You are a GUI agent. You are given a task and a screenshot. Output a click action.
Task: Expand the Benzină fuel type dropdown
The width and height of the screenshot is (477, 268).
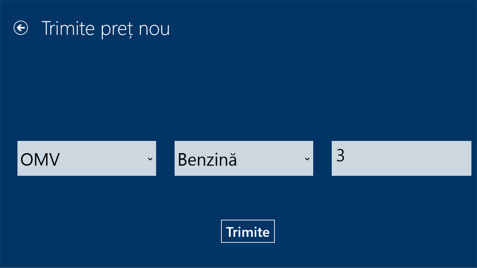point(243,158)
